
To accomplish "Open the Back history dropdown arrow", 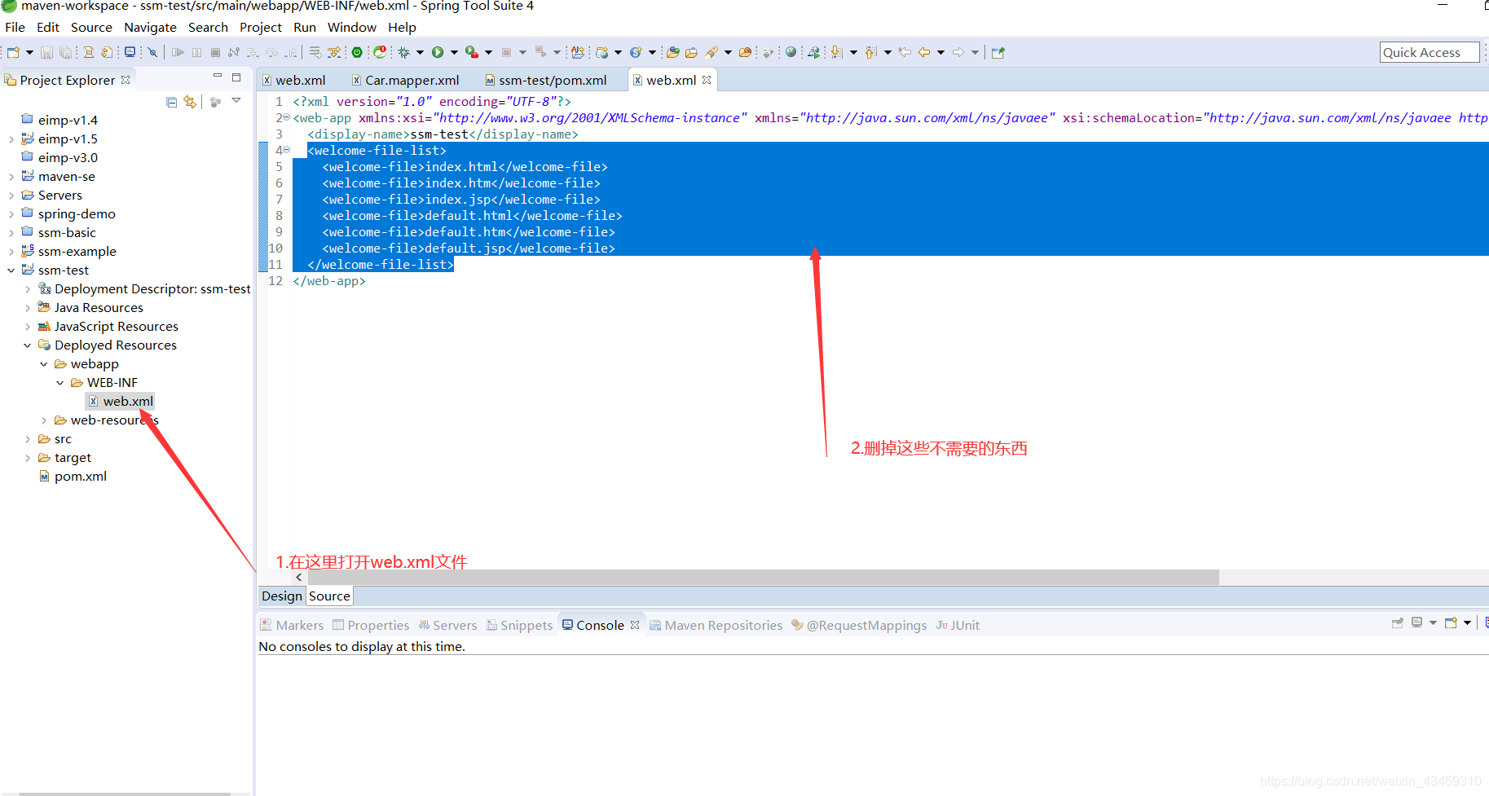I will [x=941, y=52].
